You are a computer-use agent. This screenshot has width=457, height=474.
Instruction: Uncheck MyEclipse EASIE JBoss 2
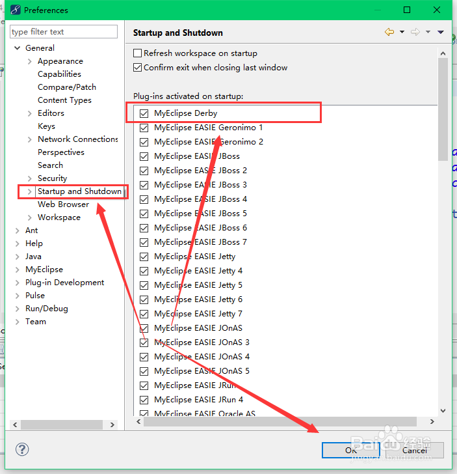pyautogui.click(x=144, y=171)
